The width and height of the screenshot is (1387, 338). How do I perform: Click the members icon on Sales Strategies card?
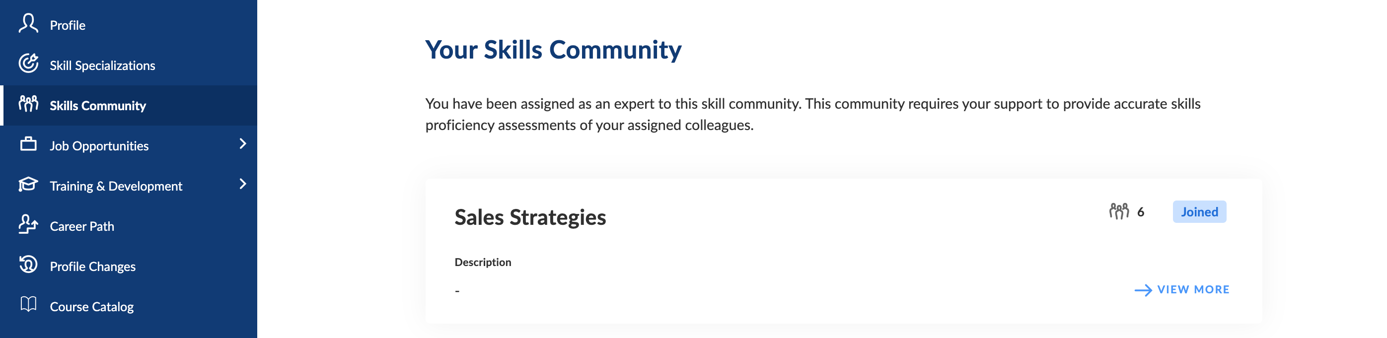click(x=1119, y=211)
